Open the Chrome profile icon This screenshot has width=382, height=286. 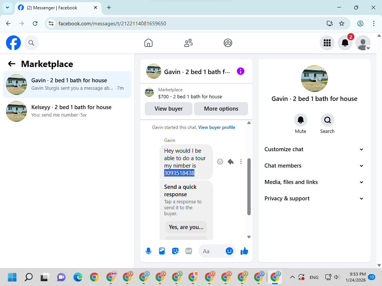point(360,23)
